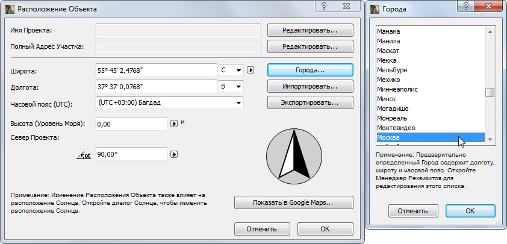
Task: Edit the full site address with Редактировать
Action: pos(310,46)
